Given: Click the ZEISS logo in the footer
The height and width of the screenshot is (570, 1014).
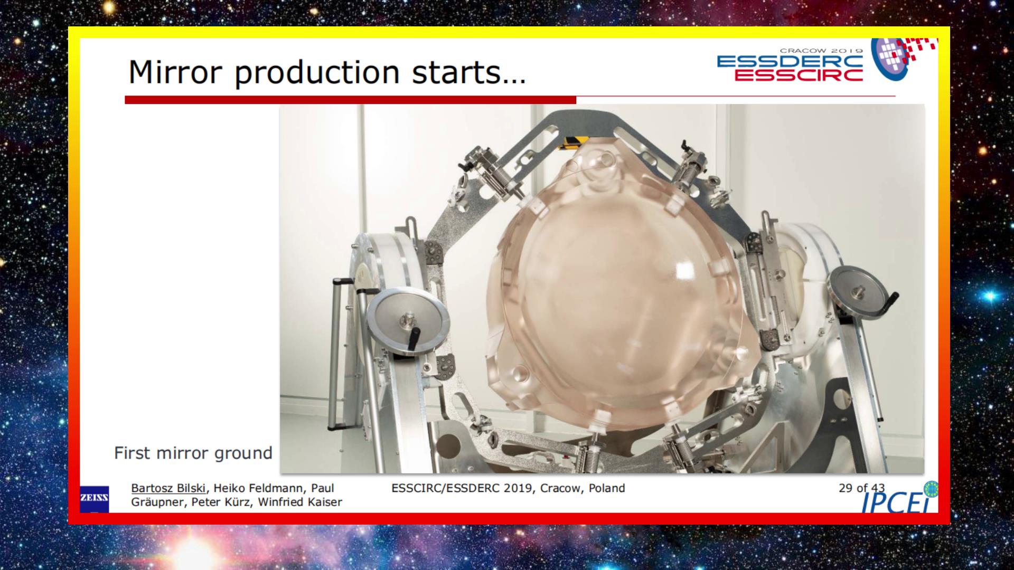Looking at the screenshot, I should (x=94, y=498).
